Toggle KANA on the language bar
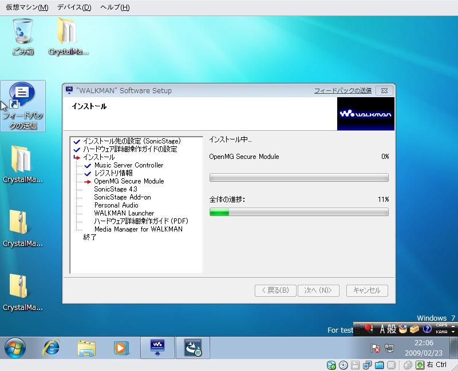Screen dimensions: 458x371 pos(441,332)
